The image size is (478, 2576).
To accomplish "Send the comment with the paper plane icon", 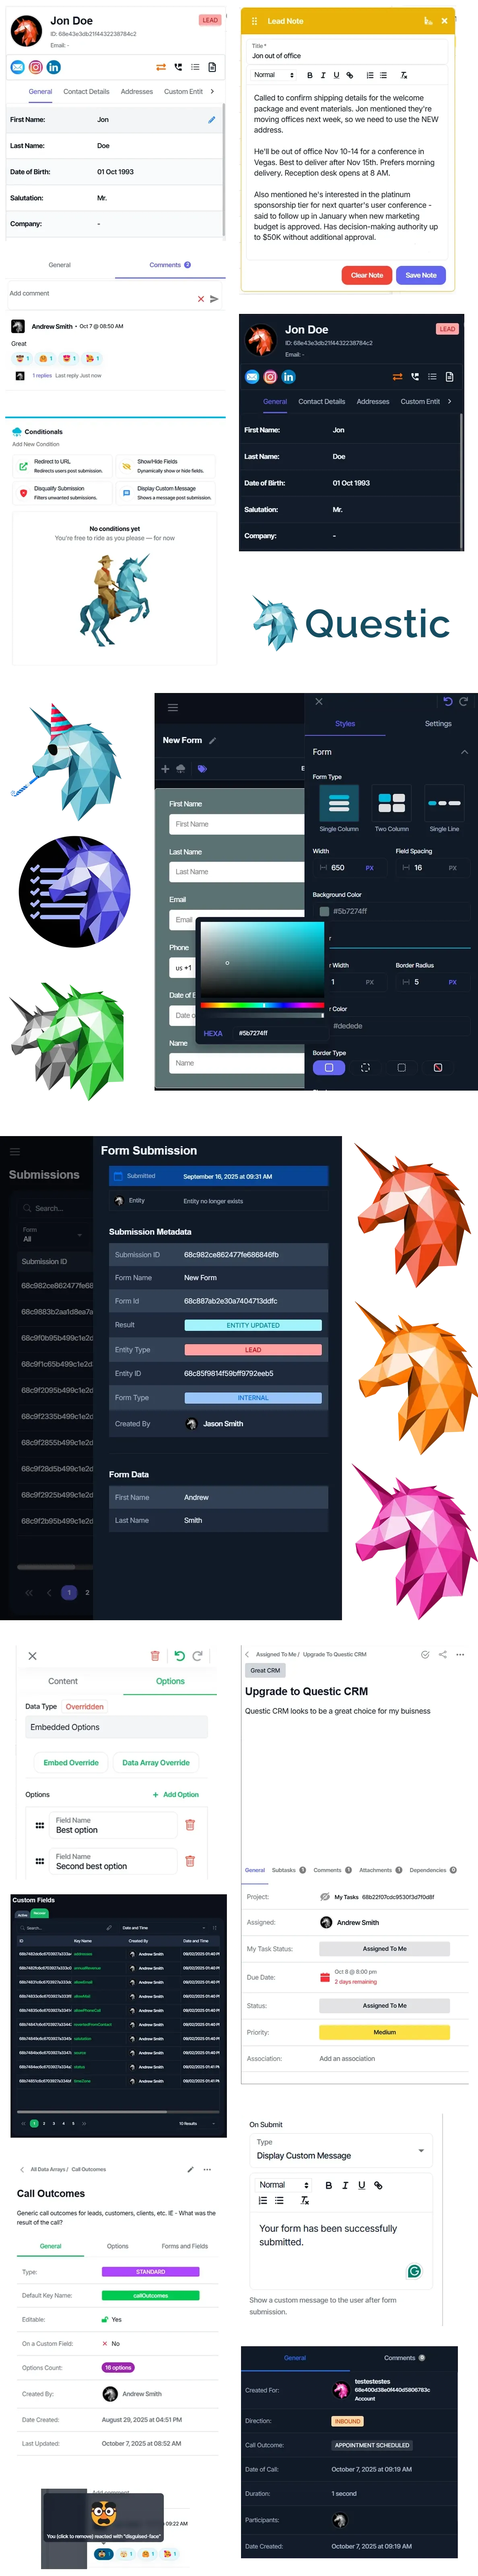I will 214,299.
